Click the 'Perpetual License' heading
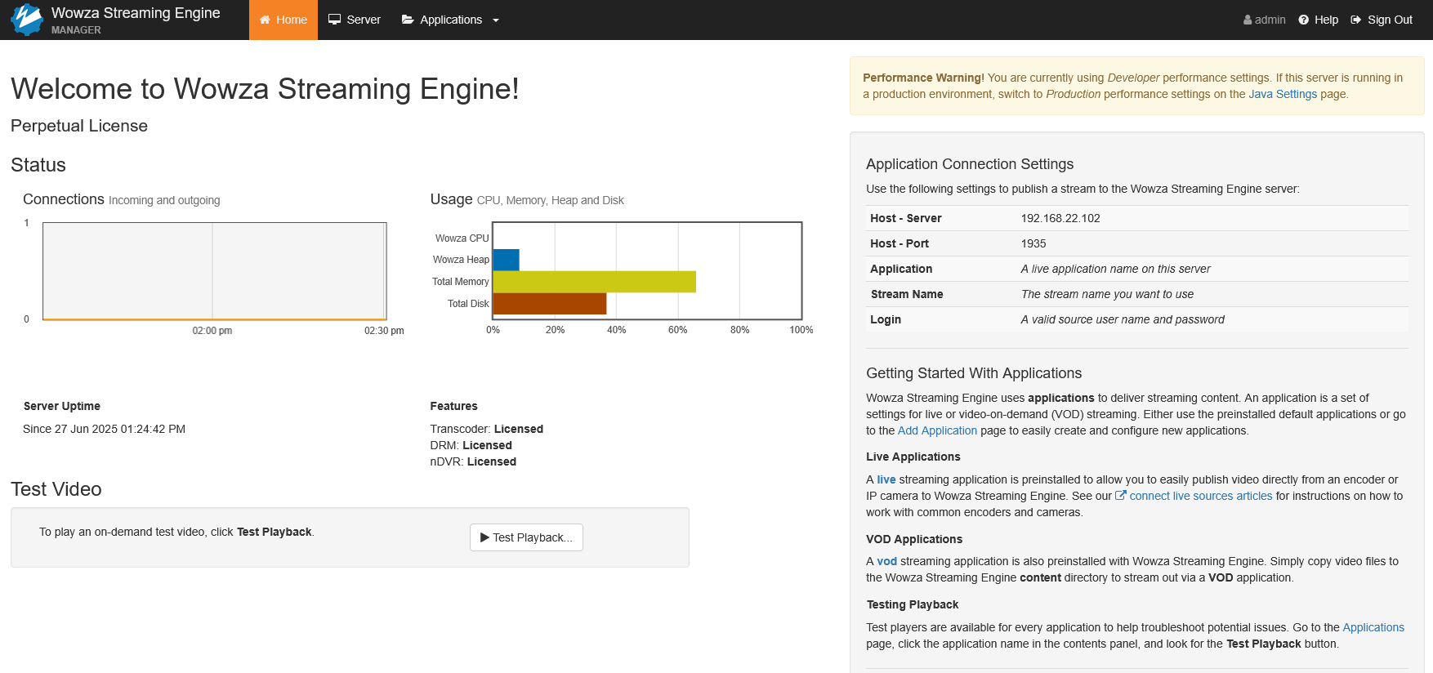The height and width of the screenshot is (673, 1433). click(79, 126)
